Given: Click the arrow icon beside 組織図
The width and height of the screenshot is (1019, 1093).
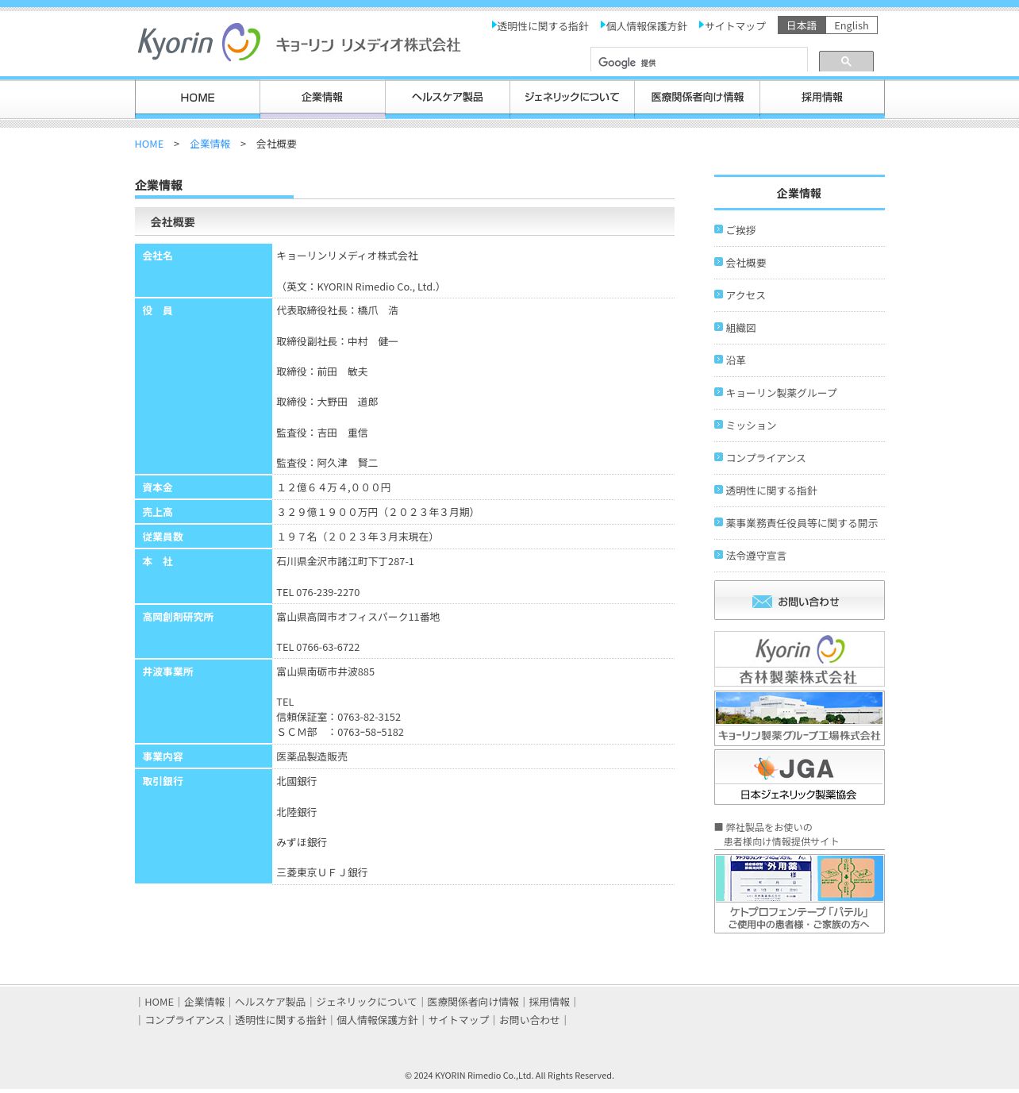Looking at the screenshot, I should tap(718, 327).
